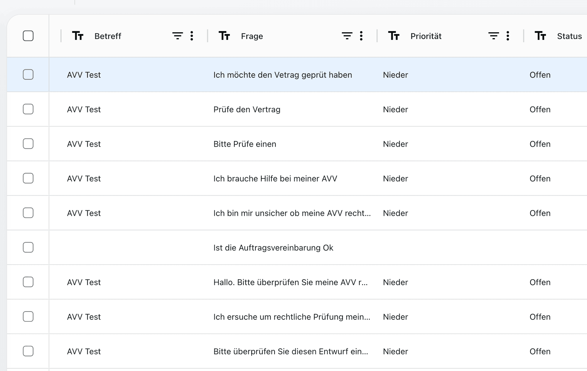Open the three-dot menu of Frage column

(x=361, y=36)
